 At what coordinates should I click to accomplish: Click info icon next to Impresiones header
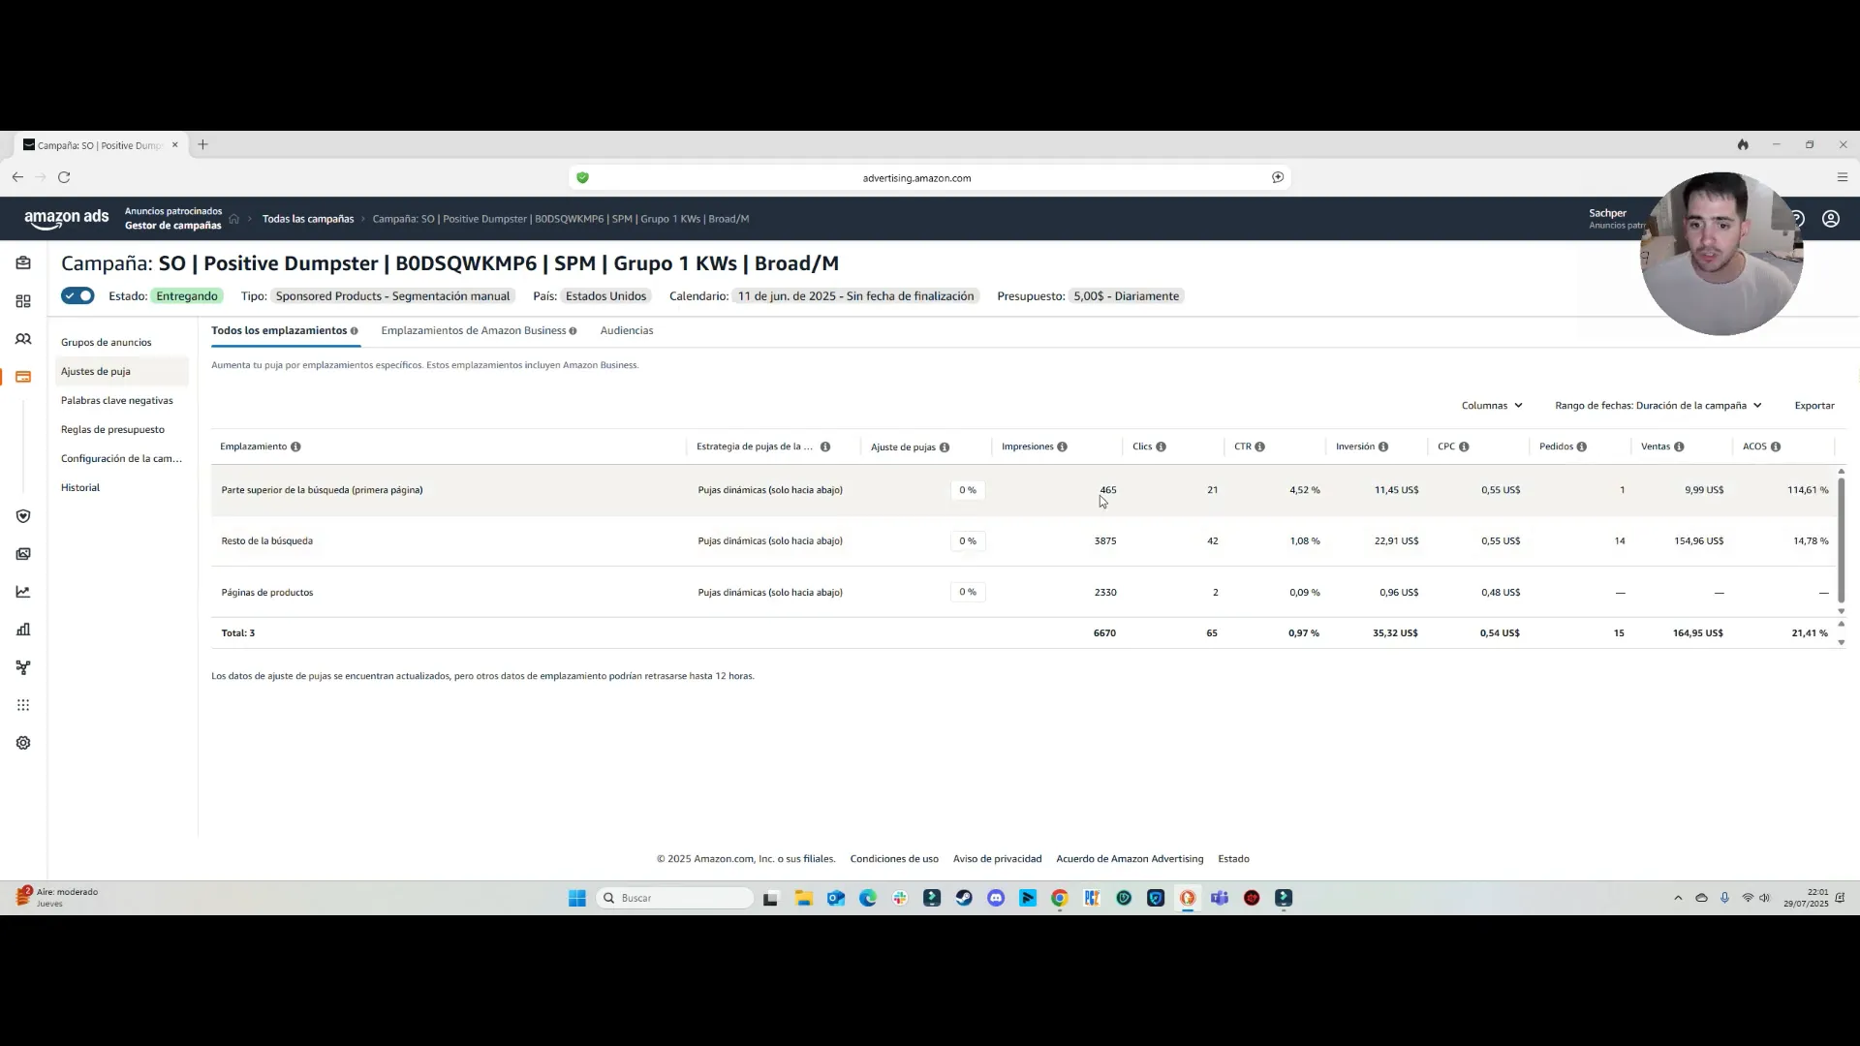pos(1063,446)
